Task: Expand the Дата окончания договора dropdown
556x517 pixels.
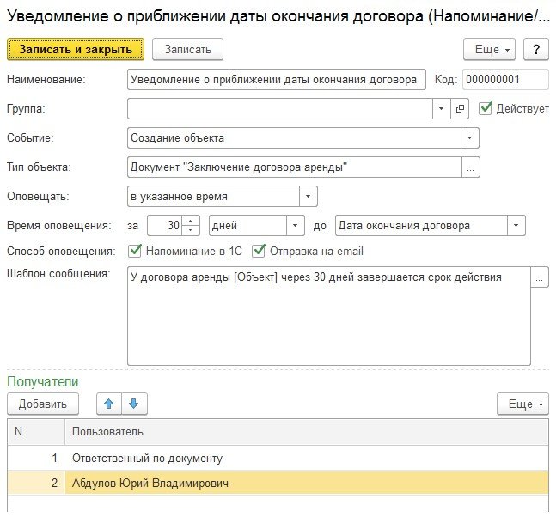Action: pyautogui.click(x=516, y=226)
